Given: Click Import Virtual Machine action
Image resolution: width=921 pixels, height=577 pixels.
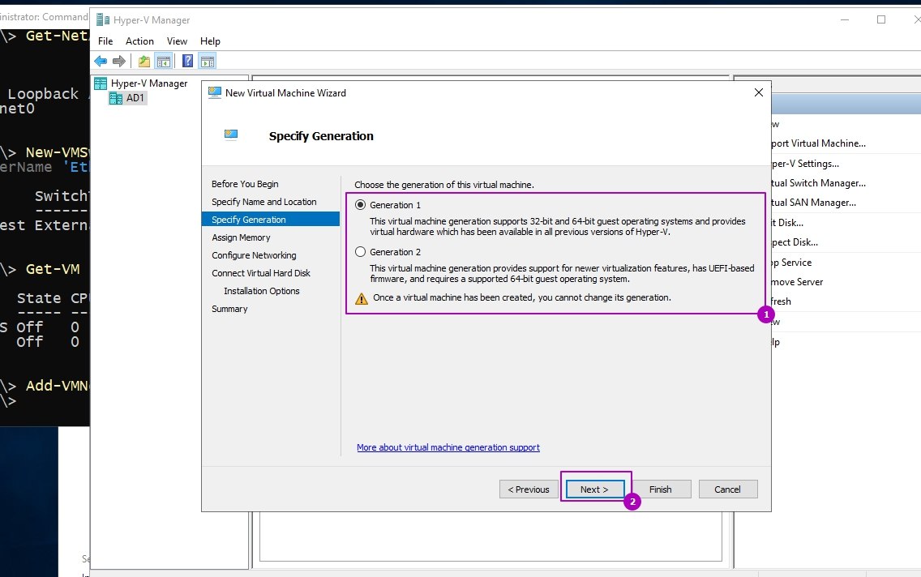Looking at the screenshot, I should (x=818, y=143).
